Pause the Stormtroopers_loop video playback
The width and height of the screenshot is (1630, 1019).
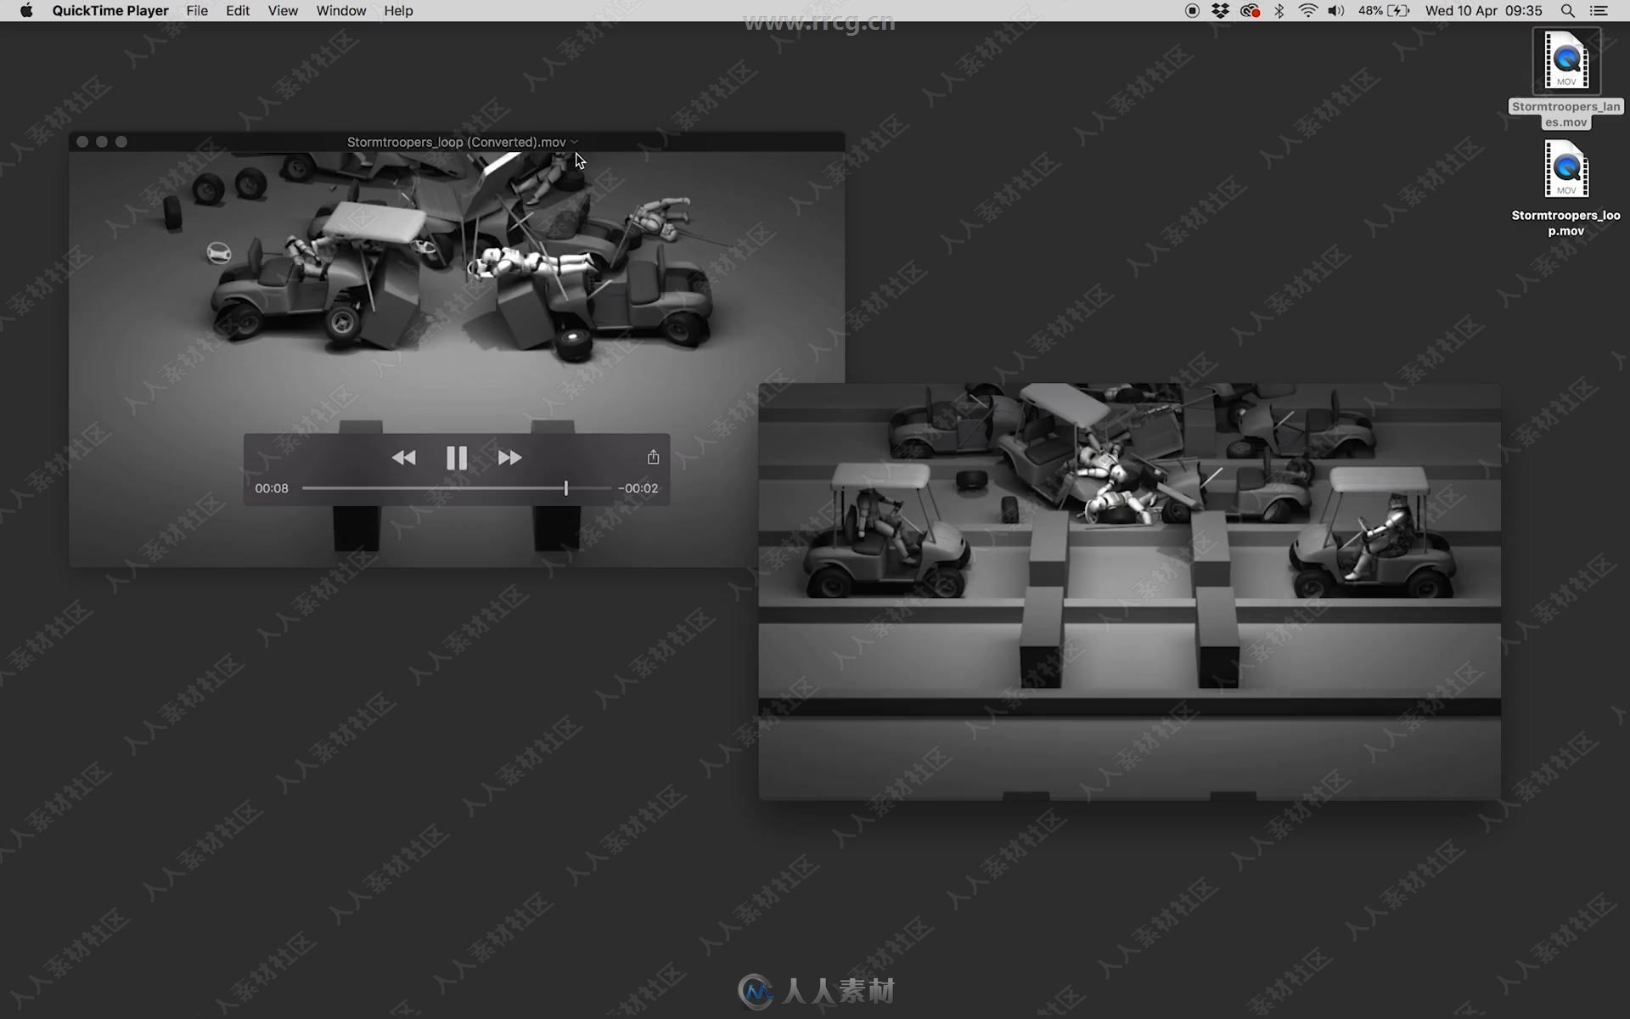coord(457,458)
